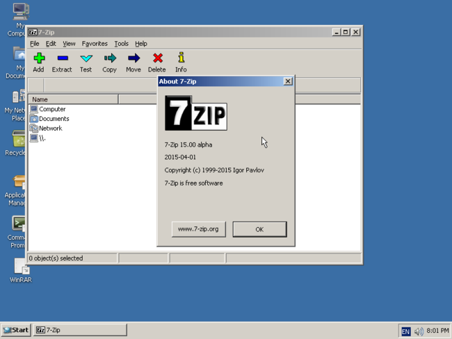Click the Copy toolbar icon
This screenshot has width=452, height=339.
click(110, 58)
